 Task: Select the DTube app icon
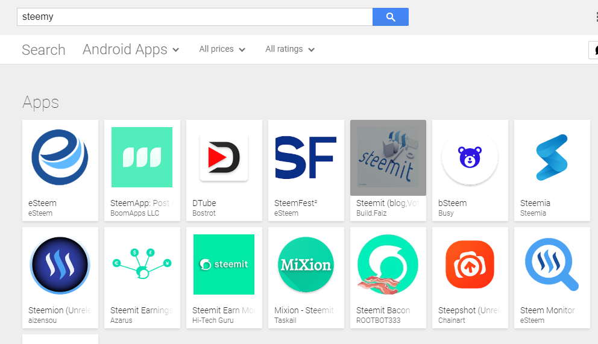[x=224, y=157]
